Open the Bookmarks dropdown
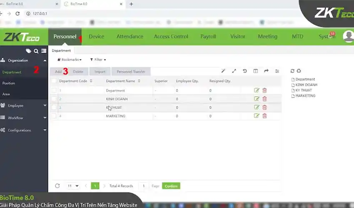The image size is (354, 208). click(x=69, y=59)
